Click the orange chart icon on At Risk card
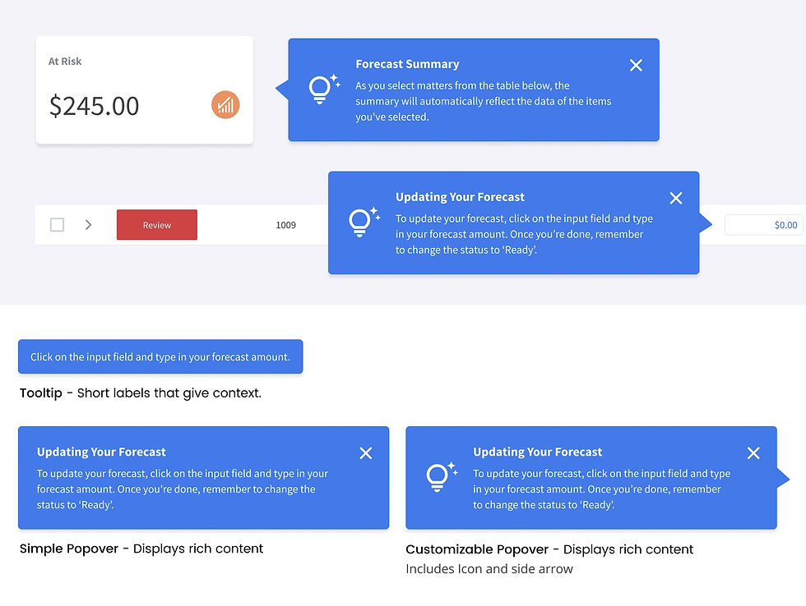The height and width of the screenshot is (606, 806). [x=225, y=105]
